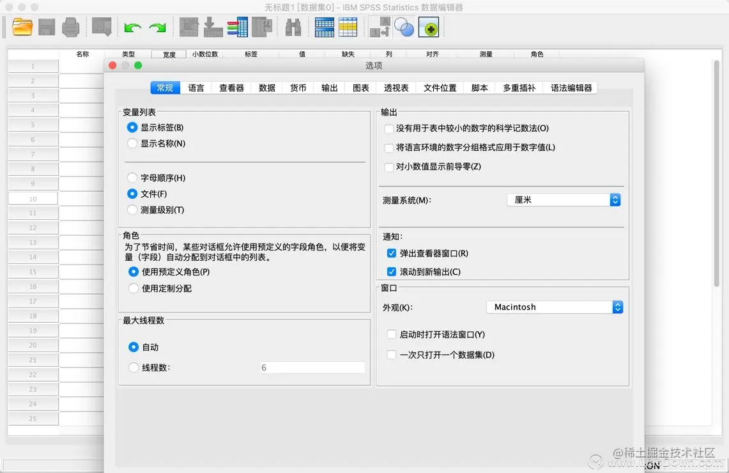Select the 字母顺序(H) radio button
Image resolution: width=729 pixels, height=473 pixels.
pos(132,178)
